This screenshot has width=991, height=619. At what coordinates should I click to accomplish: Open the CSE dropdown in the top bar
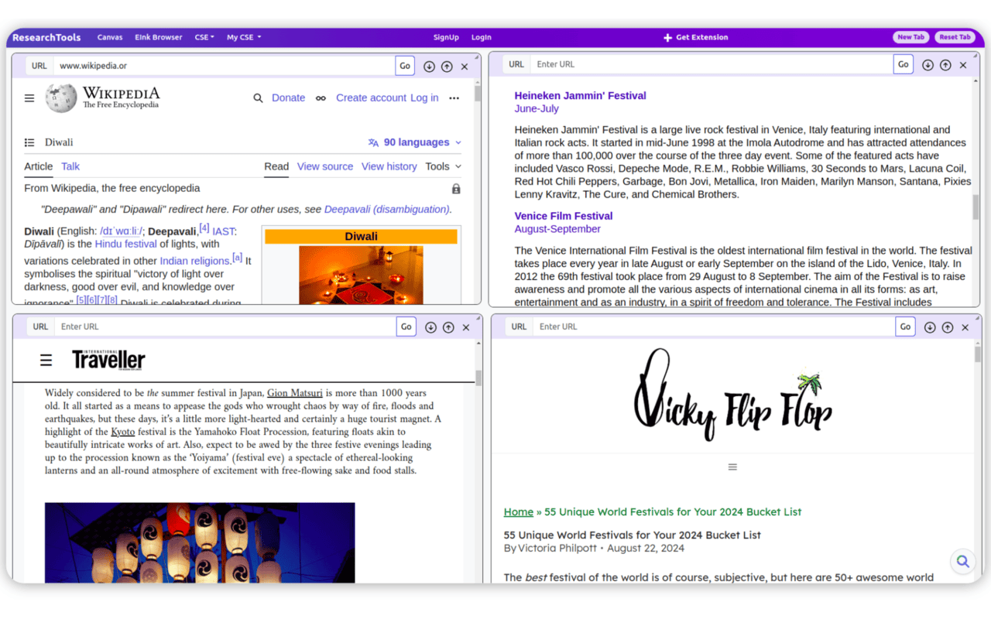[204, 37]
